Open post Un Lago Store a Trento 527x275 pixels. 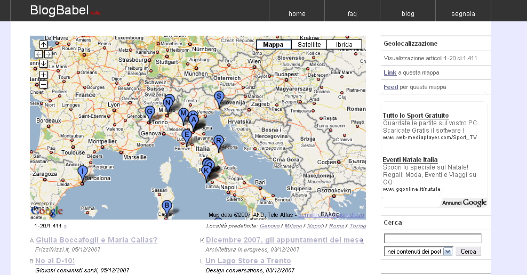[249, 261]
